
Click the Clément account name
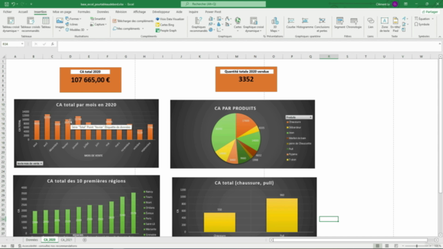click(x=383, y=4)
